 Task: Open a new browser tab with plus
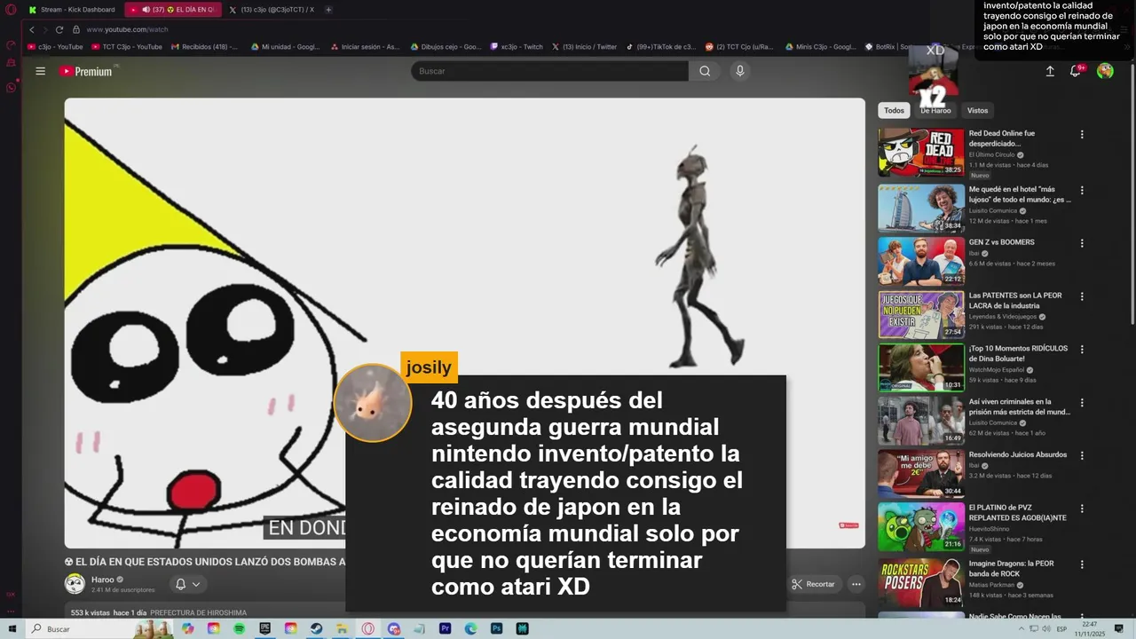[328, 10]
